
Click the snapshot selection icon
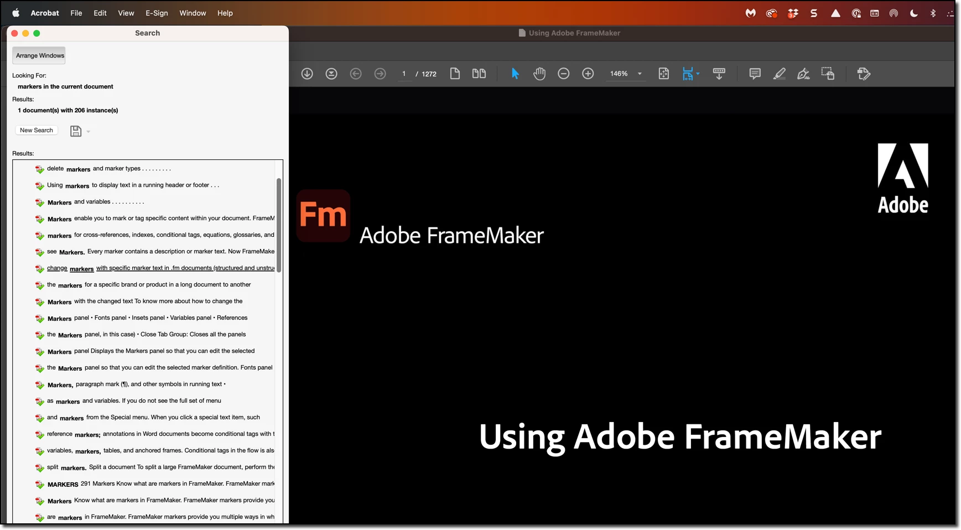click(x=828, y=74)
